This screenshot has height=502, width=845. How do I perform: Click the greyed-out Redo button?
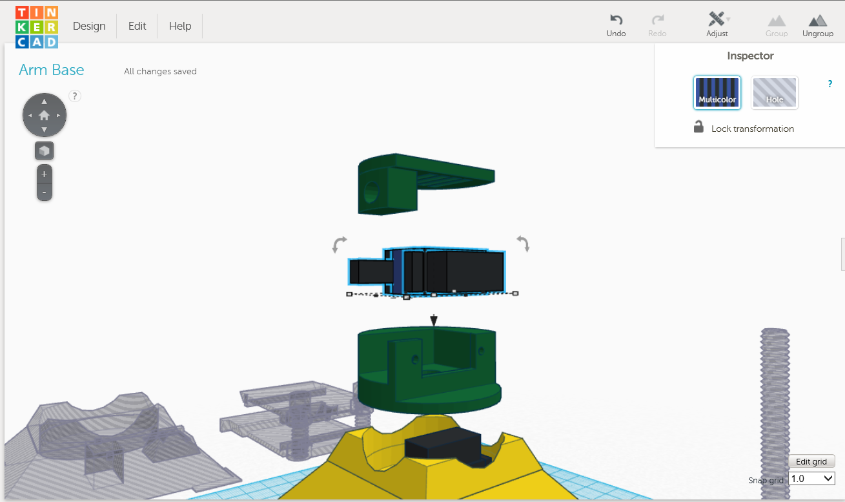pos(657,26)
